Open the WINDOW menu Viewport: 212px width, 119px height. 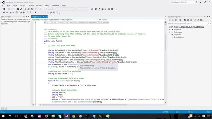coord(56,6)
